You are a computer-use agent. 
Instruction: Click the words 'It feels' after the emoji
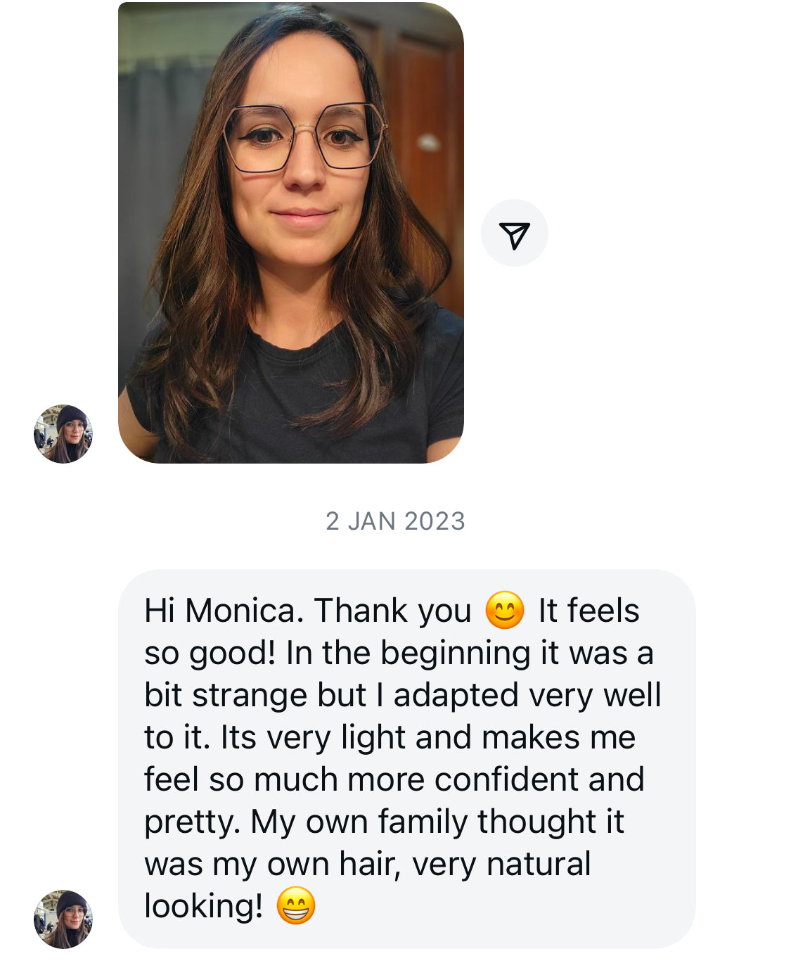tap(589, 611)
